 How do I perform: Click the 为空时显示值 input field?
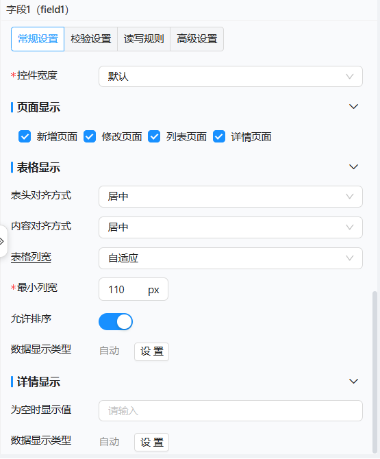(x=231, y=410)
